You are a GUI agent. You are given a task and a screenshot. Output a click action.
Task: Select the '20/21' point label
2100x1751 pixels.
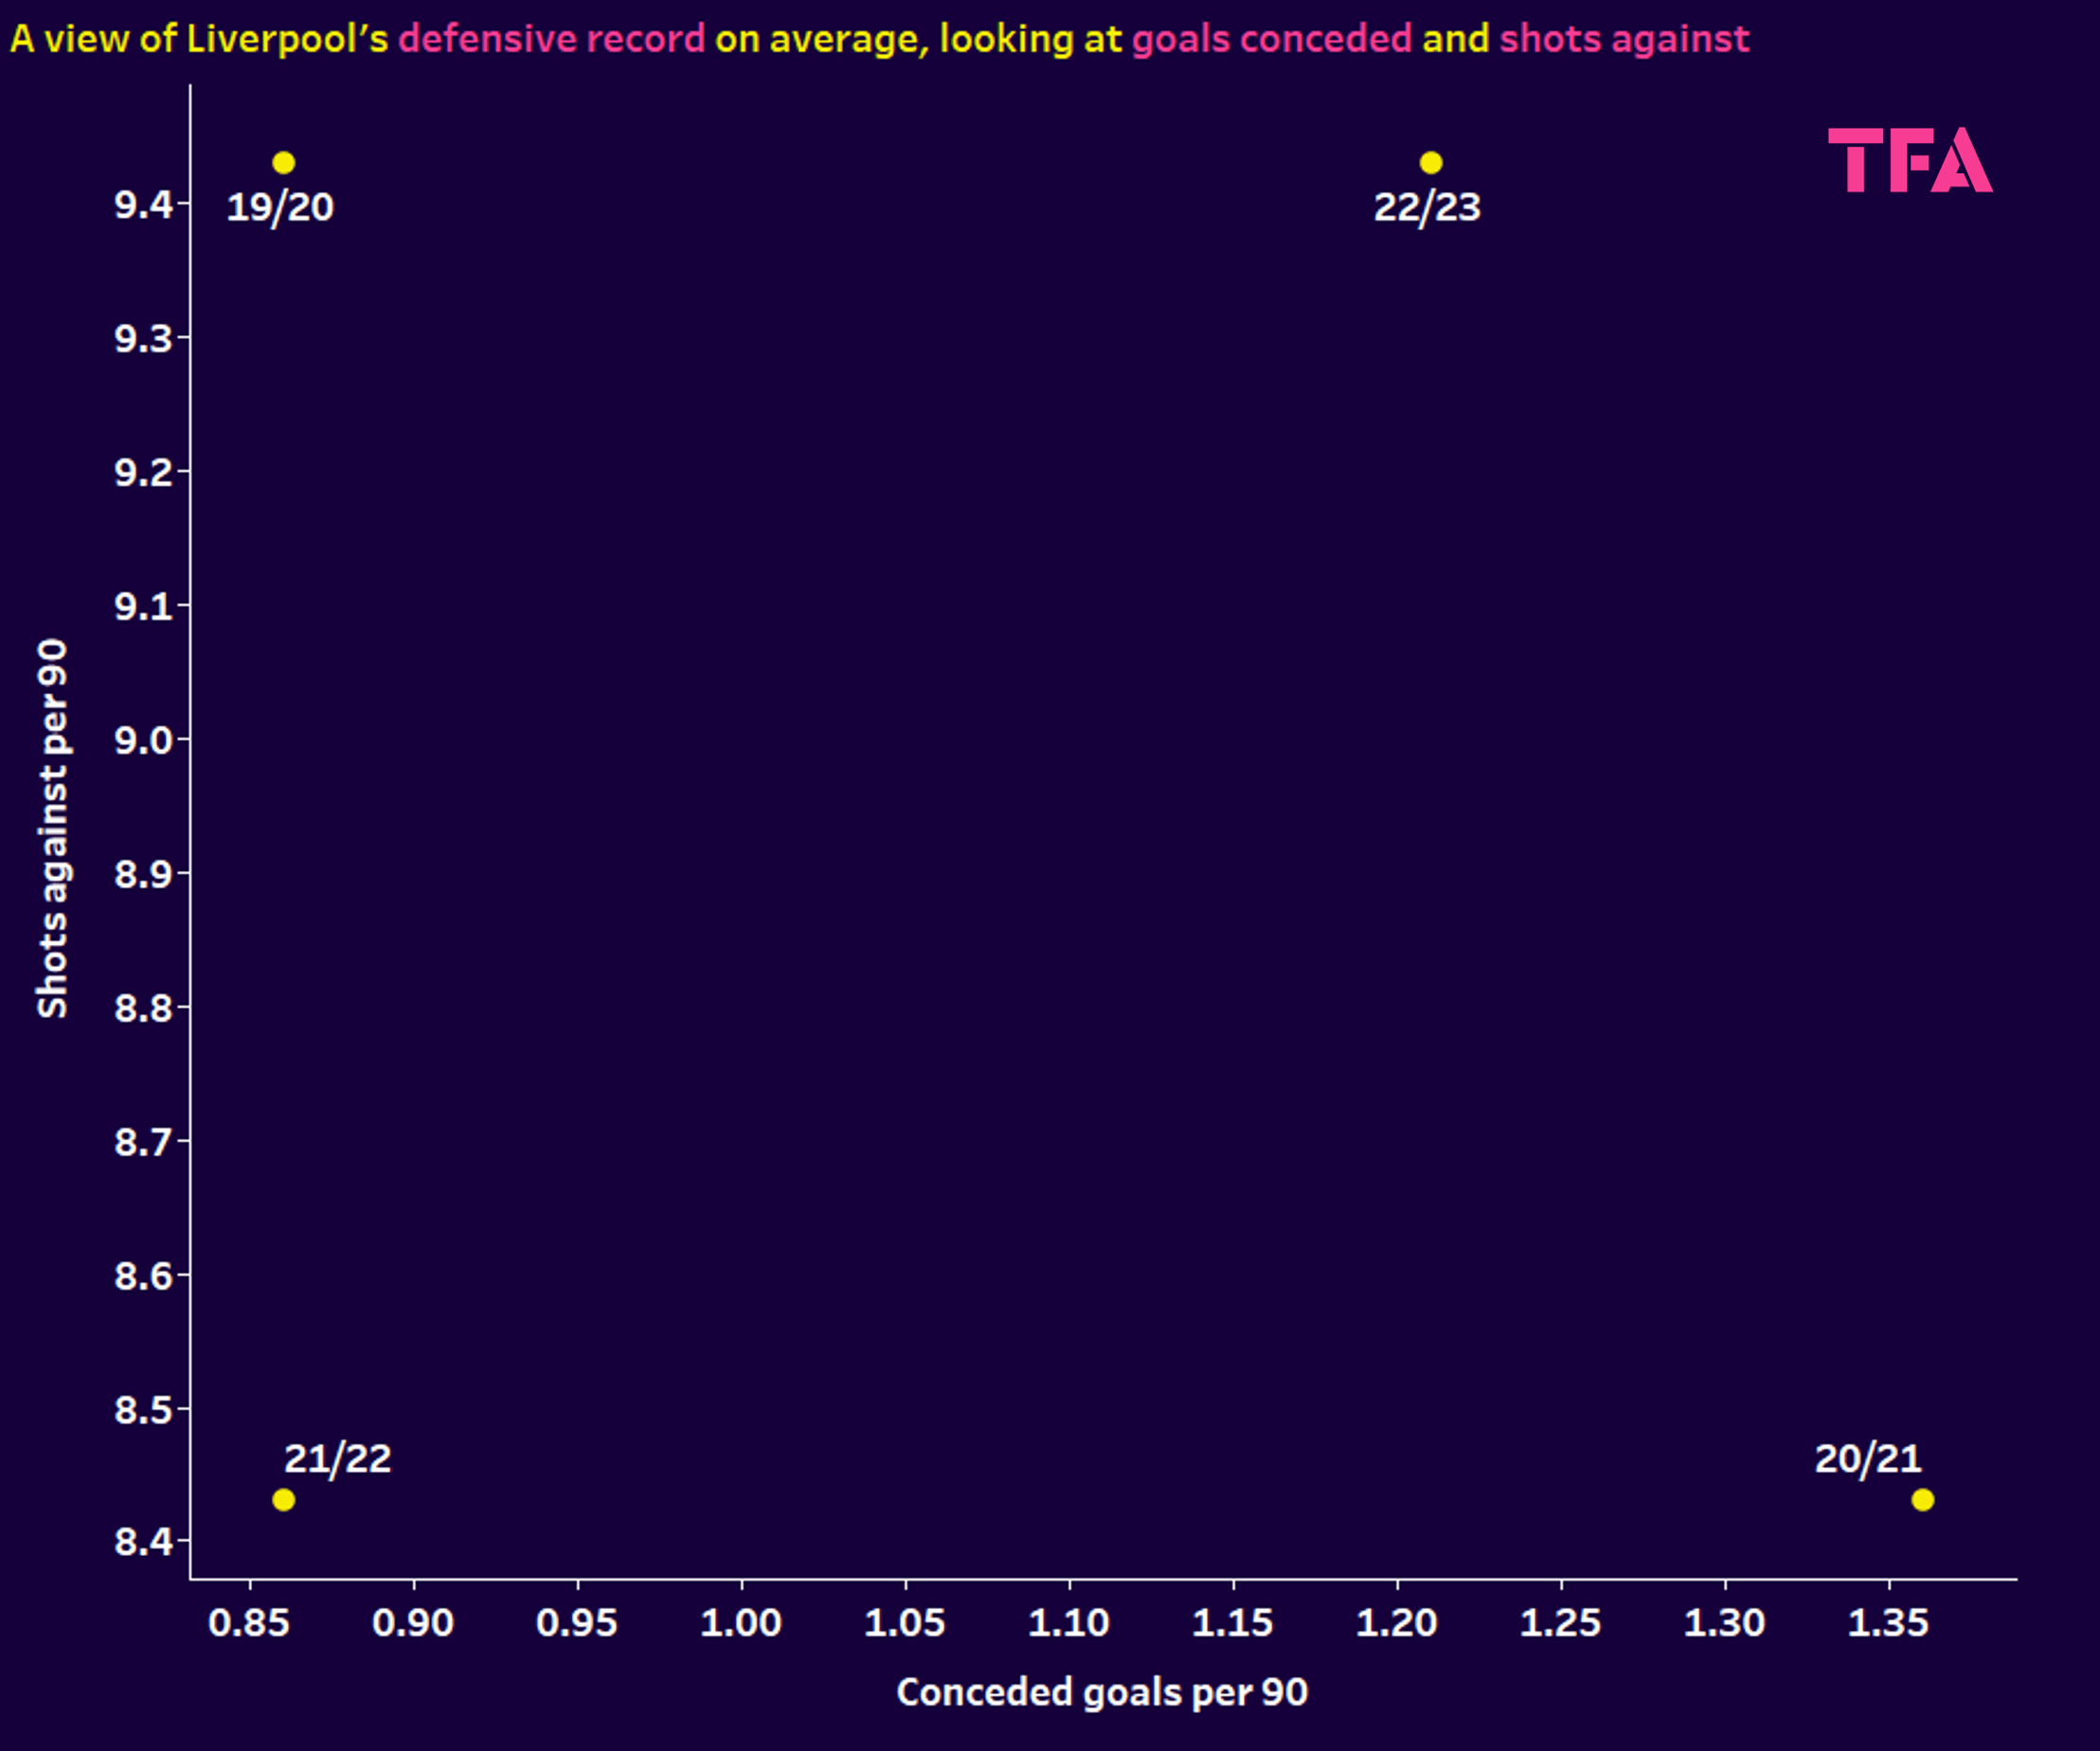coord(1868,1459)
